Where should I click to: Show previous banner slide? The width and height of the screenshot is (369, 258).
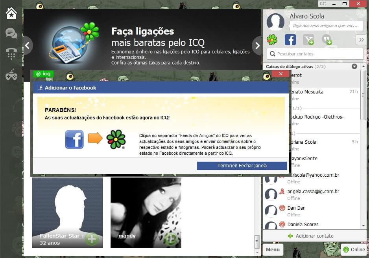pos(28,45)
